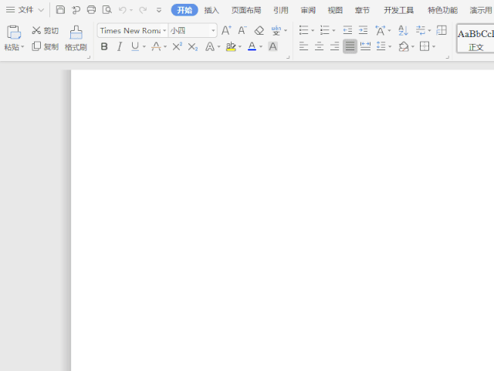Viewport: 494px width, 371px height.
Task: Open the 审阅 (Review) tab
Action: point(308,10)
